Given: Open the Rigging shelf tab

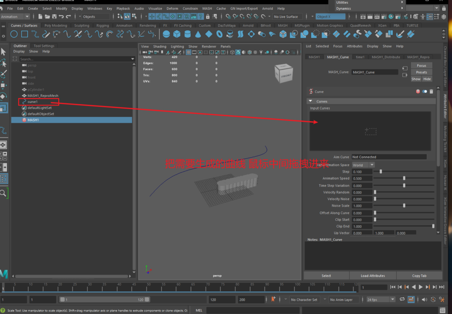Looking at the screenshot, I should [x=102, y=25].
